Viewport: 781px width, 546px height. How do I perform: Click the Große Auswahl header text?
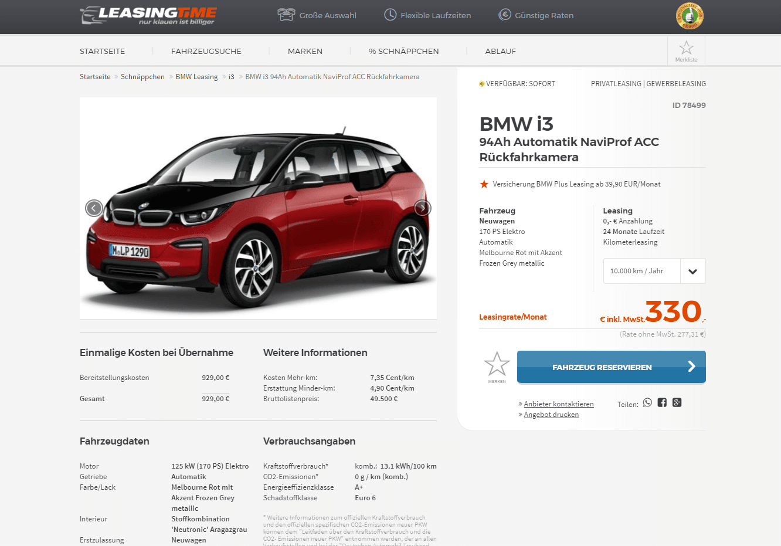(328, 15)
